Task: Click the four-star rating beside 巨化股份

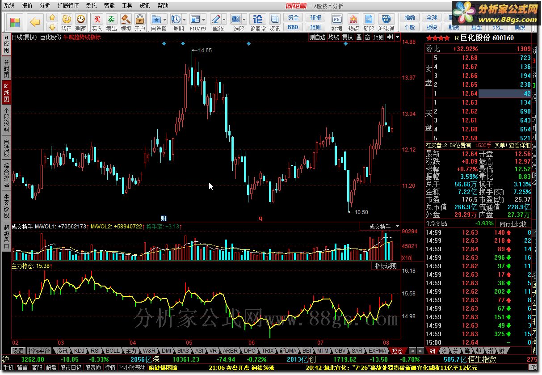Action: click(x=438, y=38)
